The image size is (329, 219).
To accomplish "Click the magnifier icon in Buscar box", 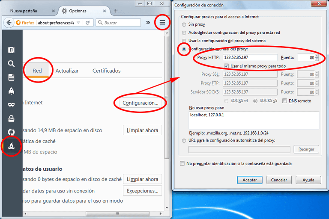I will tap(100, 22).
